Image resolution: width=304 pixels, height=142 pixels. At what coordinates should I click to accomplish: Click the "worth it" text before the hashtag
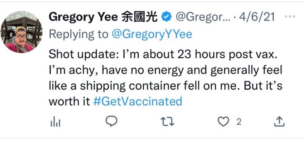tap(69, 101)
